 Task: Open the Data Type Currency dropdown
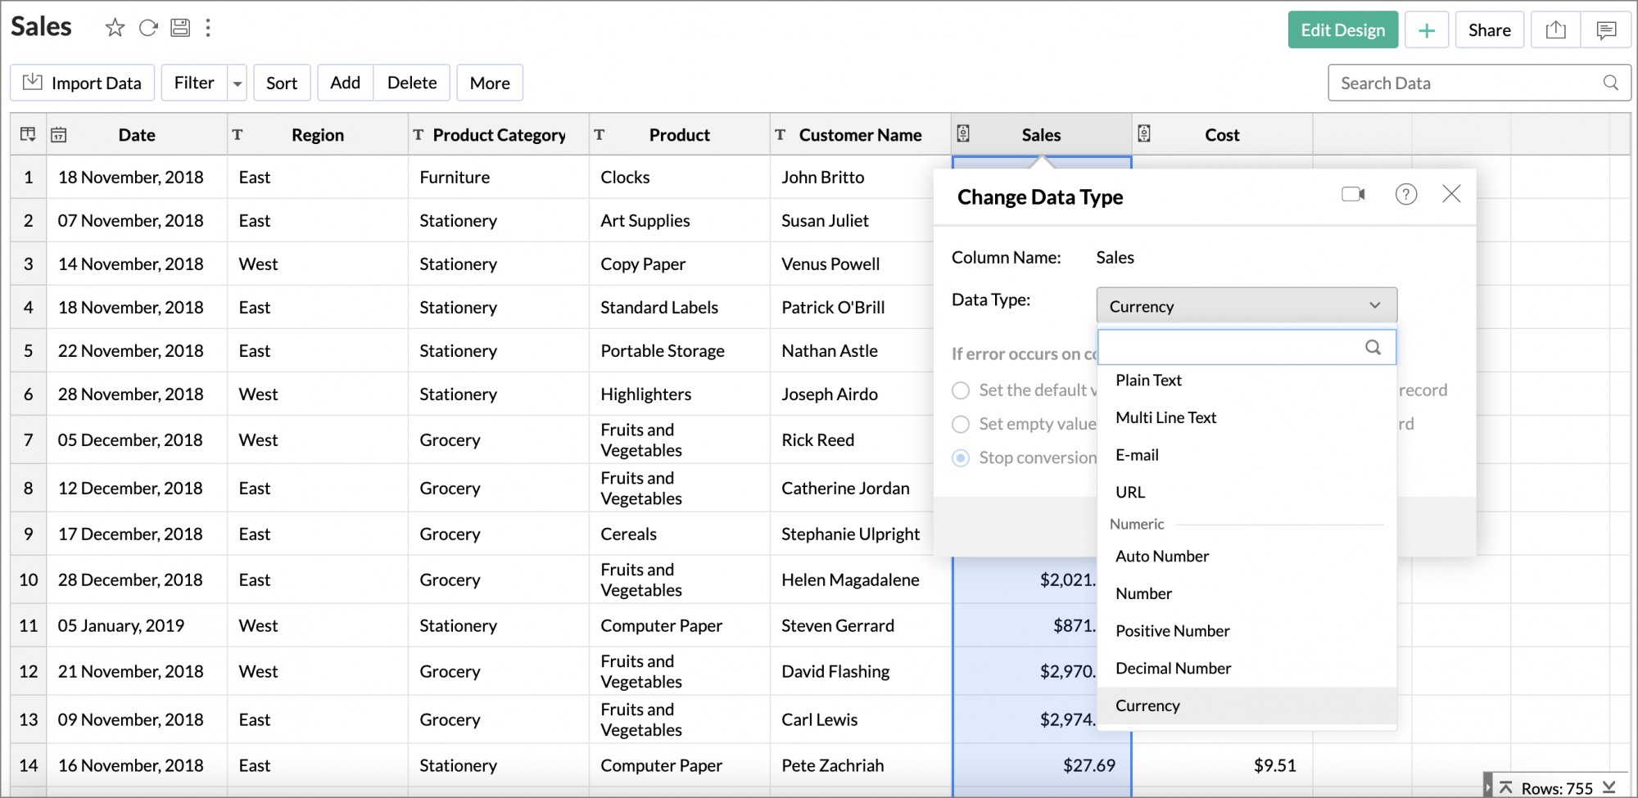point(1246,306)
